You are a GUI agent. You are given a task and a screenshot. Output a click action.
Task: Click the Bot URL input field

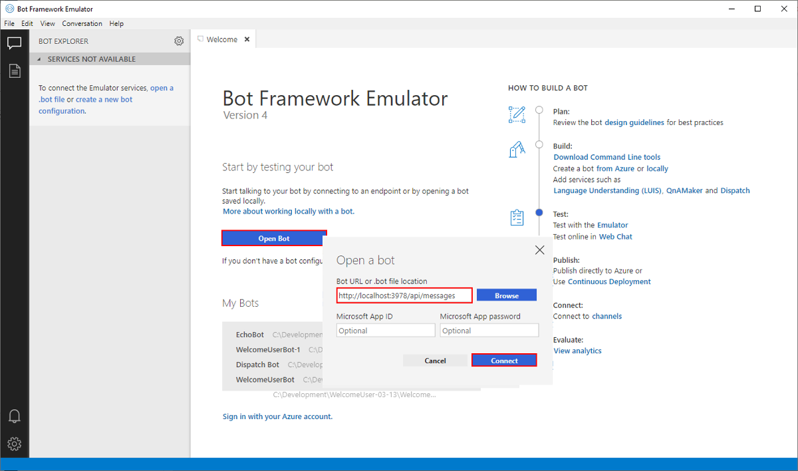404,295
